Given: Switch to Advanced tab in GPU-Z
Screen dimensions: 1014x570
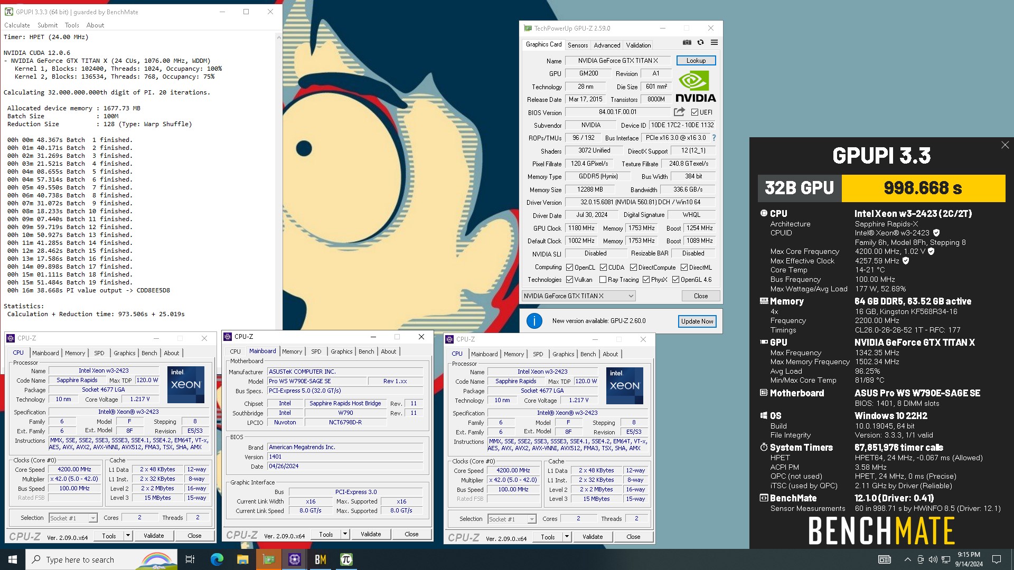Looking at the screenshot, I should 607,45.
